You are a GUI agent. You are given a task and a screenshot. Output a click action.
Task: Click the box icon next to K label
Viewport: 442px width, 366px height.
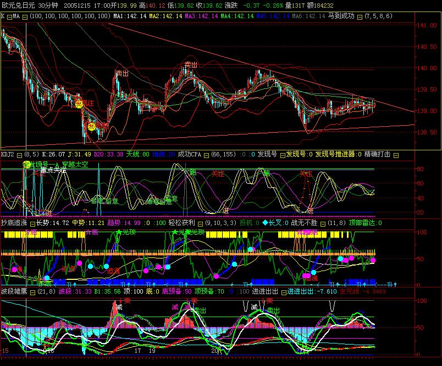(9, 17)
